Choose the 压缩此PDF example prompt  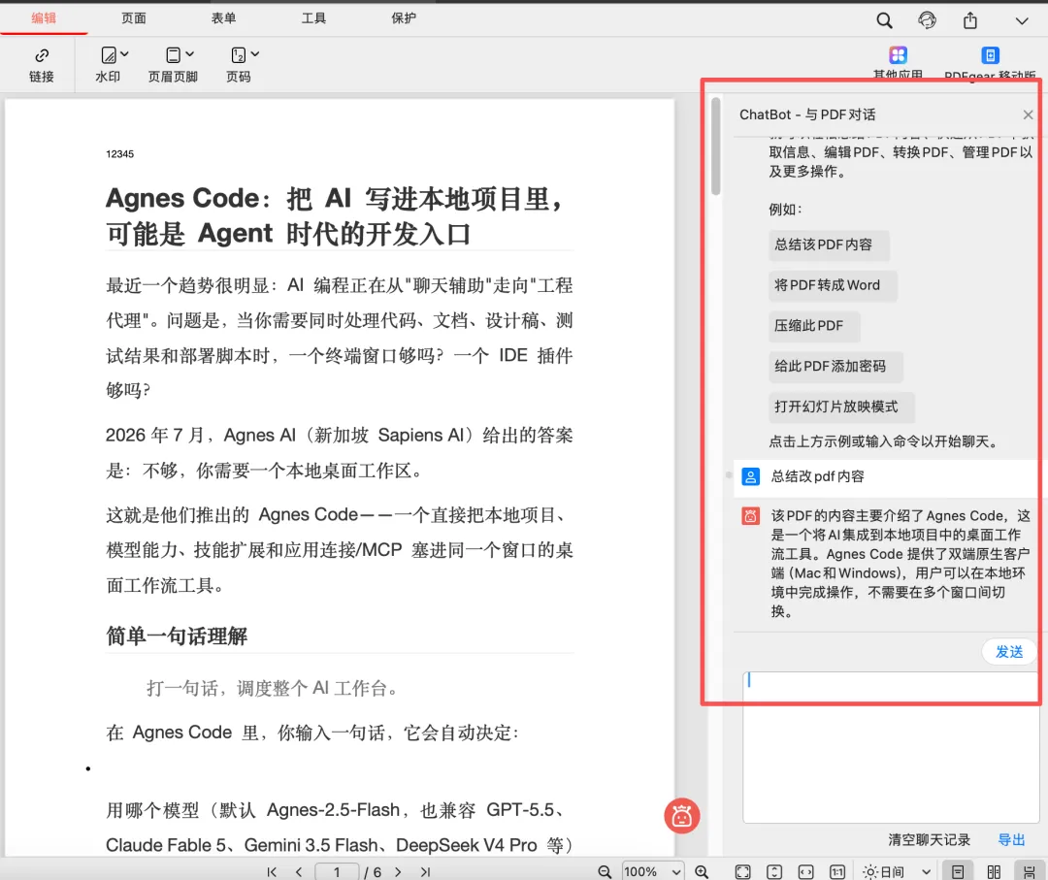[x=814, y=326]
